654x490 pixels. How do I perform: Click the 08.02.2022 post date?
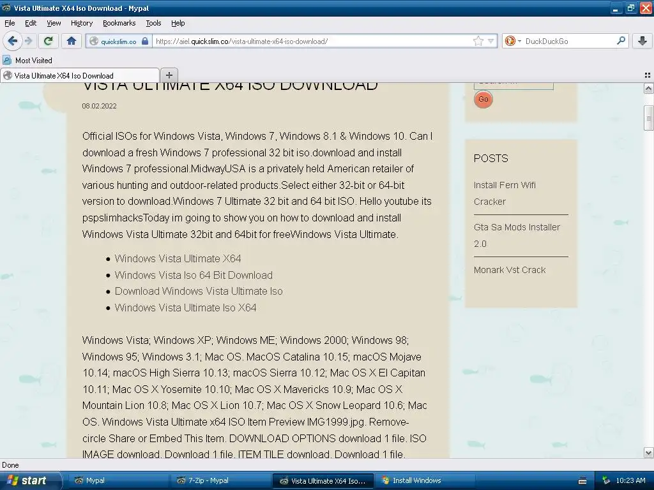pos(99,106)
